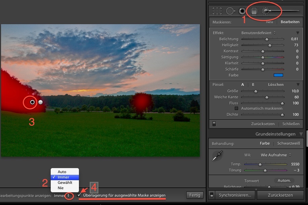The image size is (308, 205).
Task: Select the gray edit pin on the image
Action: [x=41, y=102]
